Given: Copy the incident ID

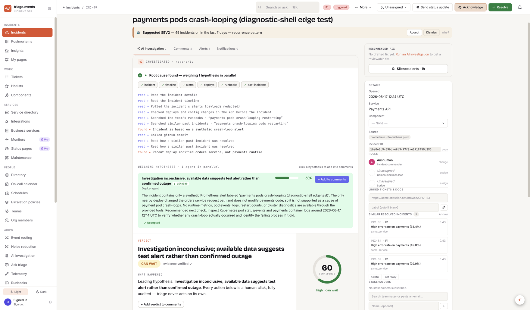Looking at the screenshot, I should coord(444,149).
